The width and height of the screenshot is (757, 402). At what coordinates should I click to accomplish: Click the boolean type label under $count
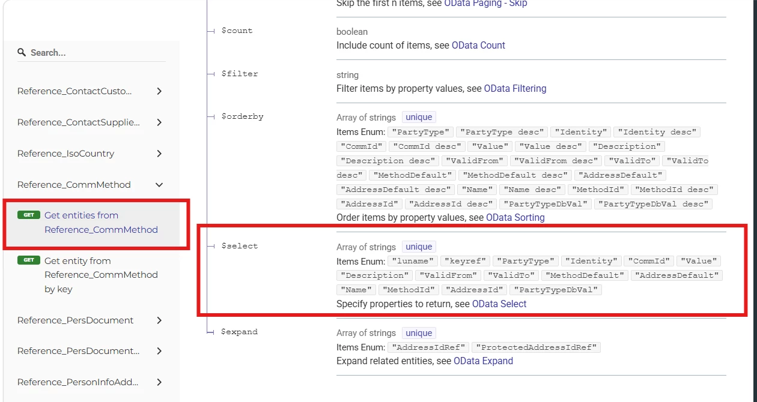point(352,31)
